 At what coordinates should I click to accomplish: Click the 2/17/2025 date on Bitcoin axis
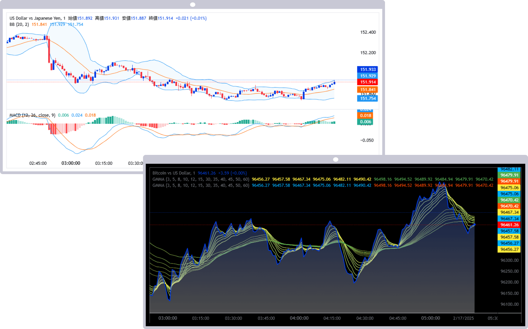[463, 318]
